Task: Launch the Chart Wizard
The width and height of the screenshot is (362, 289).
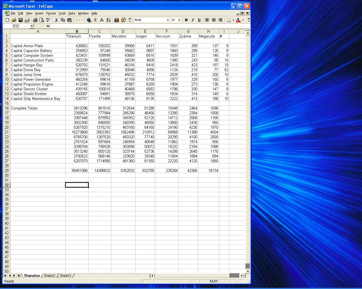Action: click(117, 20)
